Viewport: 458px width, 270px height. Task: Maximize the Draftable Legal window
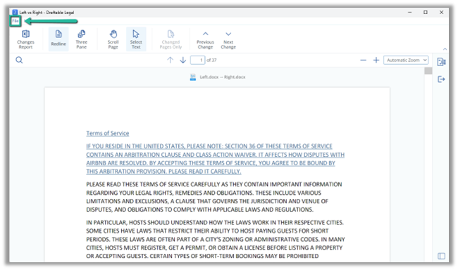pyautogui.click(x=426, y=12)
